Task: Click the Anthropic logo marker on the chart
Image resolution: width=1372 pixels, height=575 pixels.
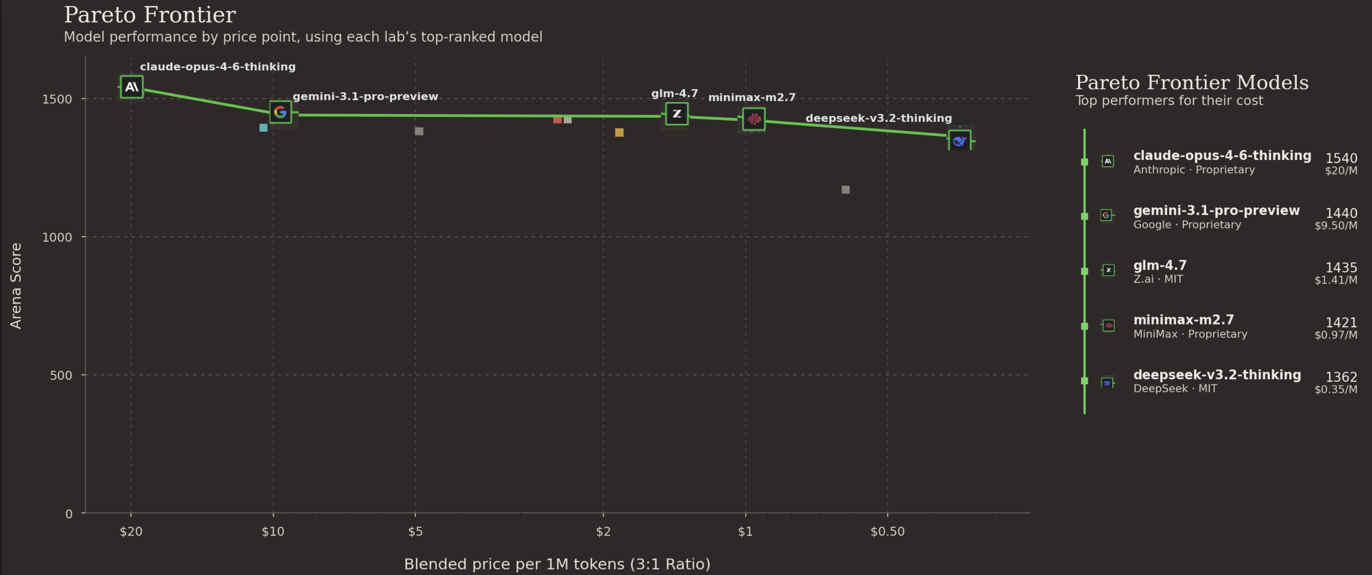Action: [131, 87]
